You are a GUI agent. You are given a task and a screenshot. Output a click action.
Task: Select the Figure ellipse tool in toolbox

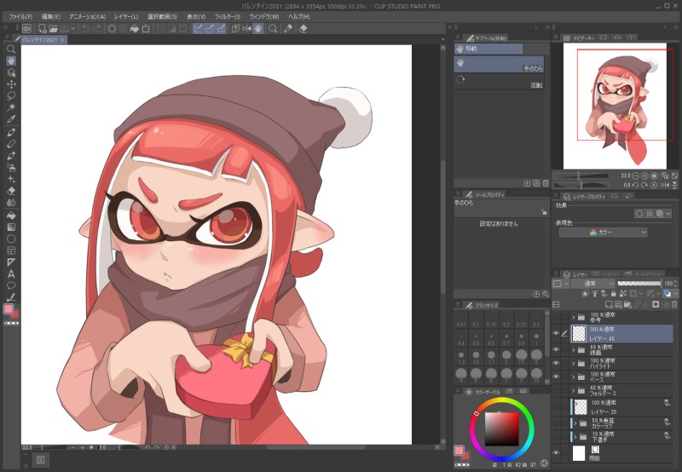11,239
